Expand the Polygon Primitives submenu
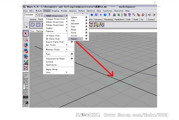The image size is (179, 120). 56,19
